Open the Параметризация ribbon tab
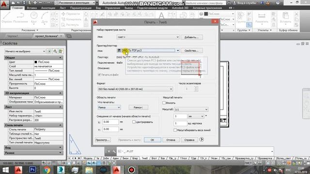This screenshot has height=174, width=310. tap(81, 8)
